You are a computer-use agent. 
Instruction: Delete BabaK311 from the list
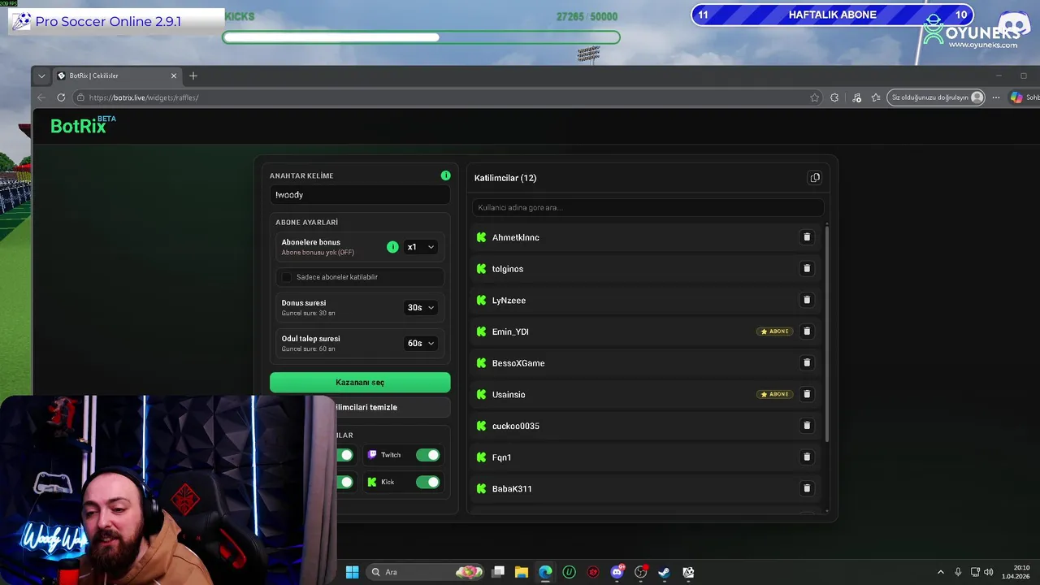tap(807, 488)
